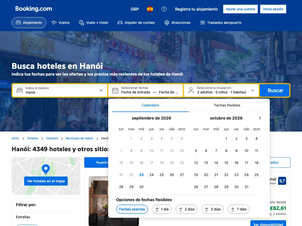Click the Buscar button
This screenshot has width=302, height=226.
click(275, 90)
